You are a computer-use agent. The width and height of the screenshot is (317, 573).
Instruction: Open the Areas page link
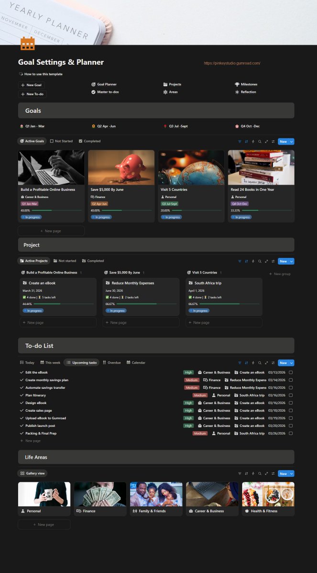[170, 92]
